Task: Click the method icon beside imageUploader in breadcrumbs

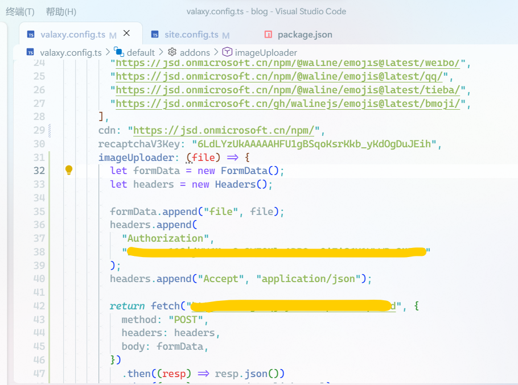Action: pyautogui.click(x=227, y=52)
